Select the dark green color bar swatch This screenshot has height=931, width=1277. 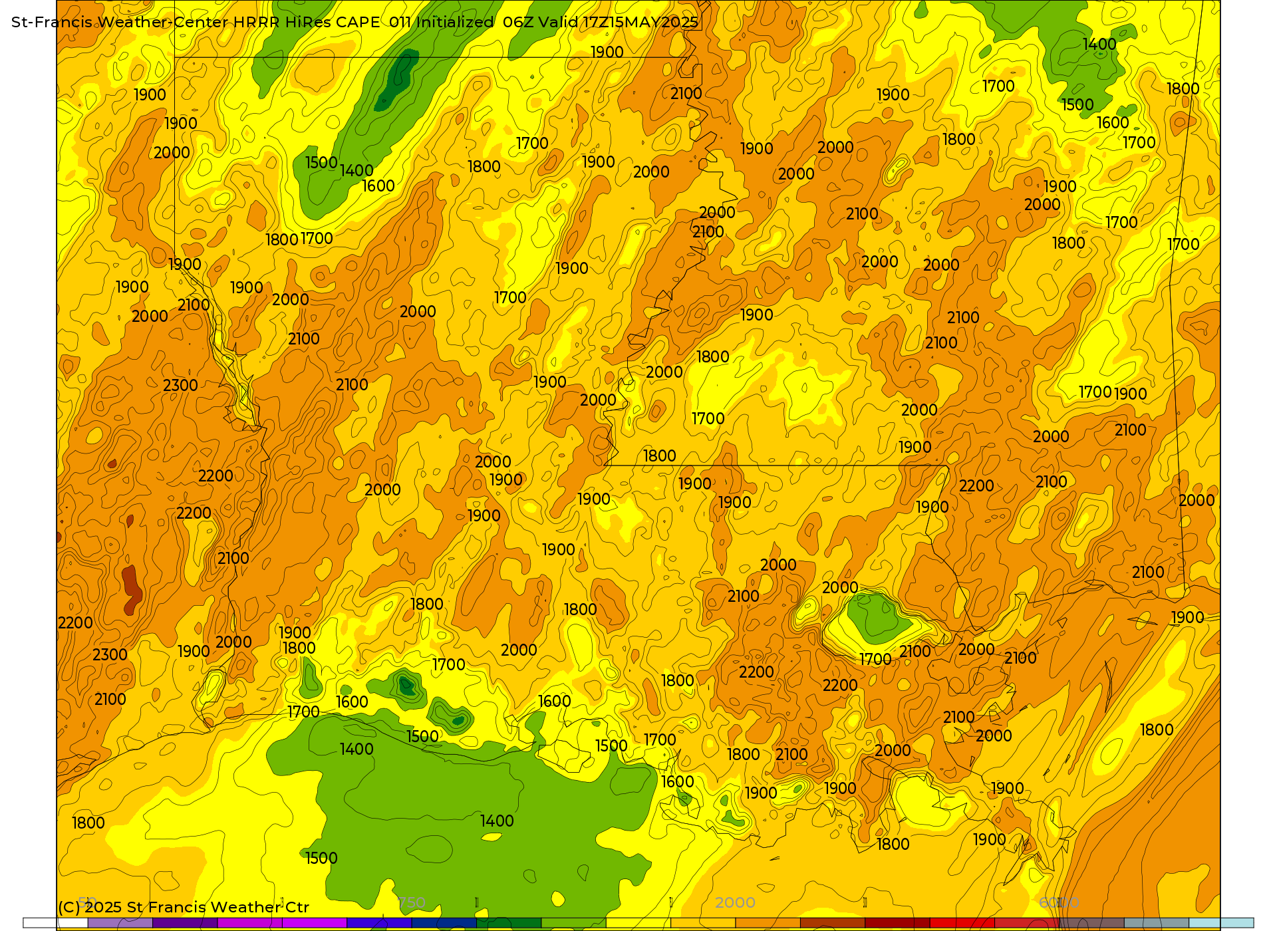tap(509, 923)
